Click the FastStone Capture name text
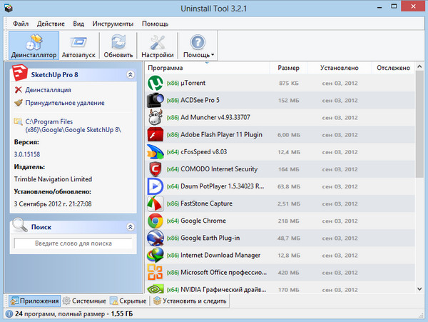This screenshot has width=428, height=322. click(206, 203)
